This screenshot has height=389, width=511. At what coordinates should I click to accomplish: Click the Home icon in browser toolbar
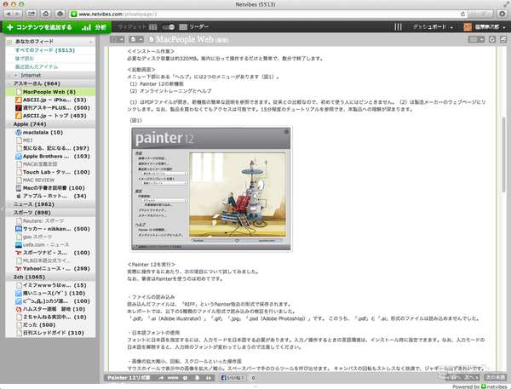pos(46,14)
